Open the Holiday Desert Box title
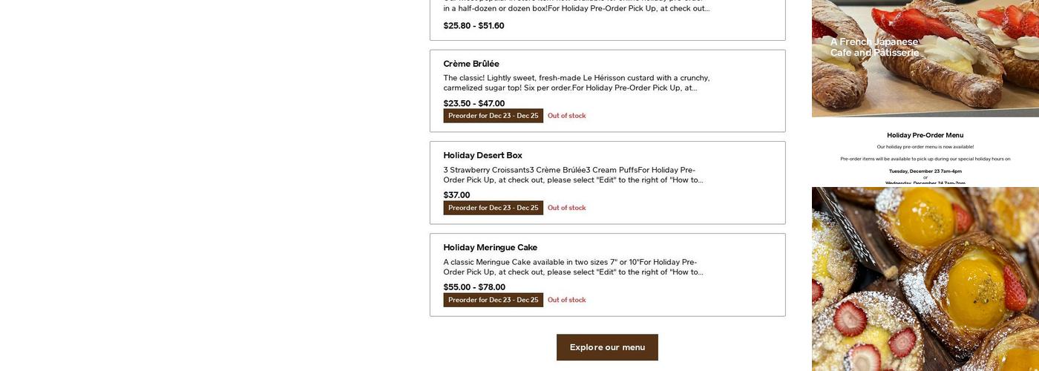Viewport: 1039px width, 371px height. click(482, 155)
